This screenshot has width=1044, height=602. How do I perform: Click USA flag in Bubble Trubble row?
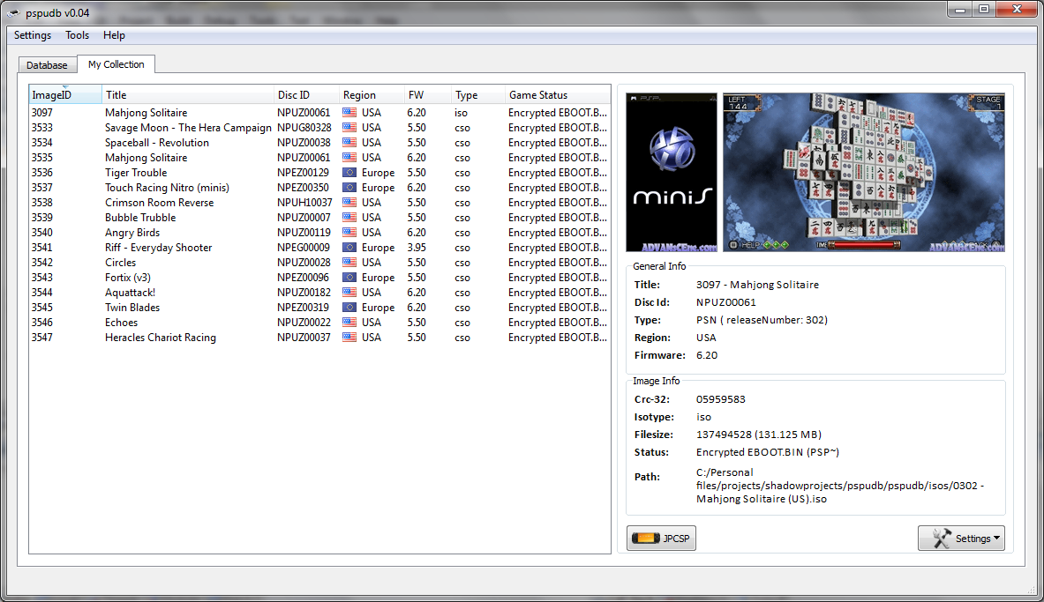[349, 218]
